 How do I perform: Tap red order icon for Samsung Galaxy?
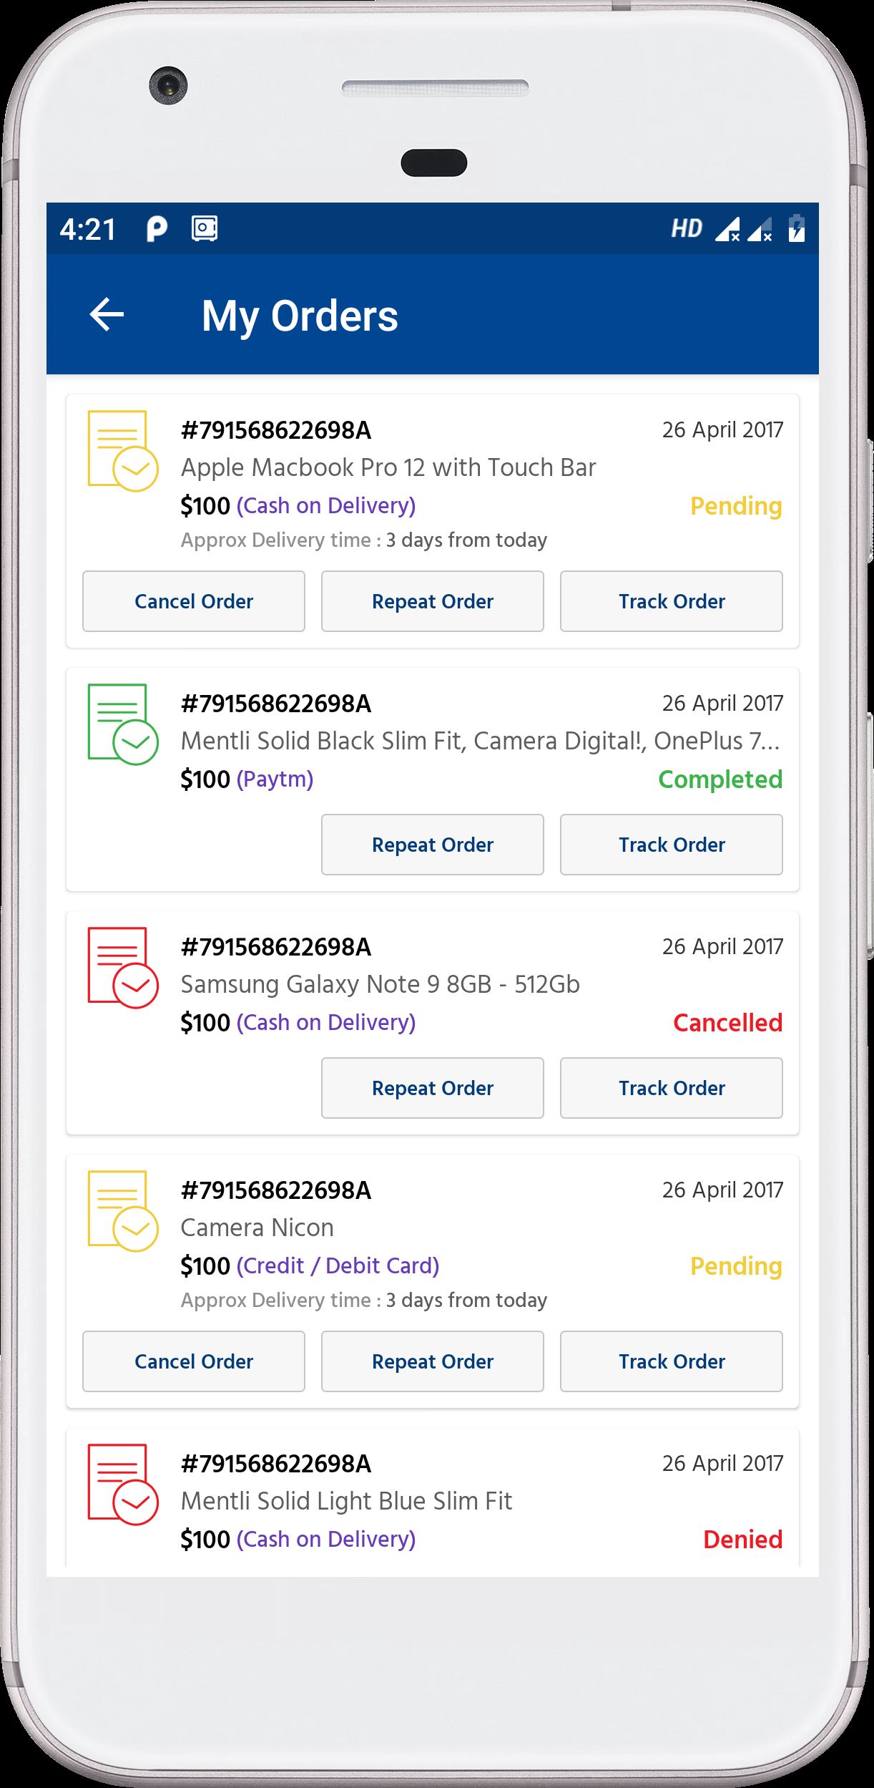[x=122, y=968]
